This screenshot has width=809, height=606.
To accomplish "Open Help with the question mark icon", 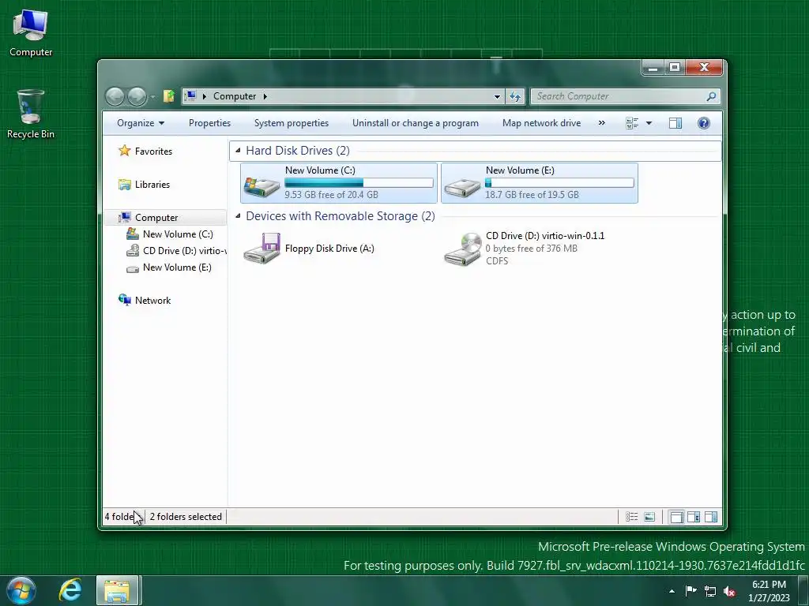I will [704, 123].
